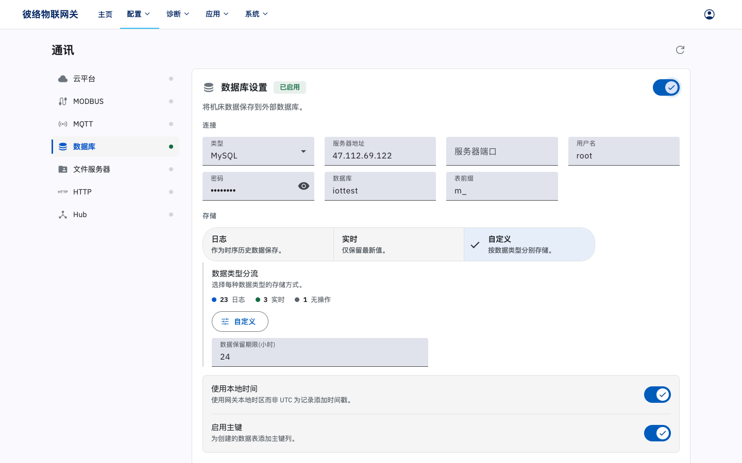Edit the 数据库 iottest field
This screenshot has width=742, height=463.
click(380, 186)
